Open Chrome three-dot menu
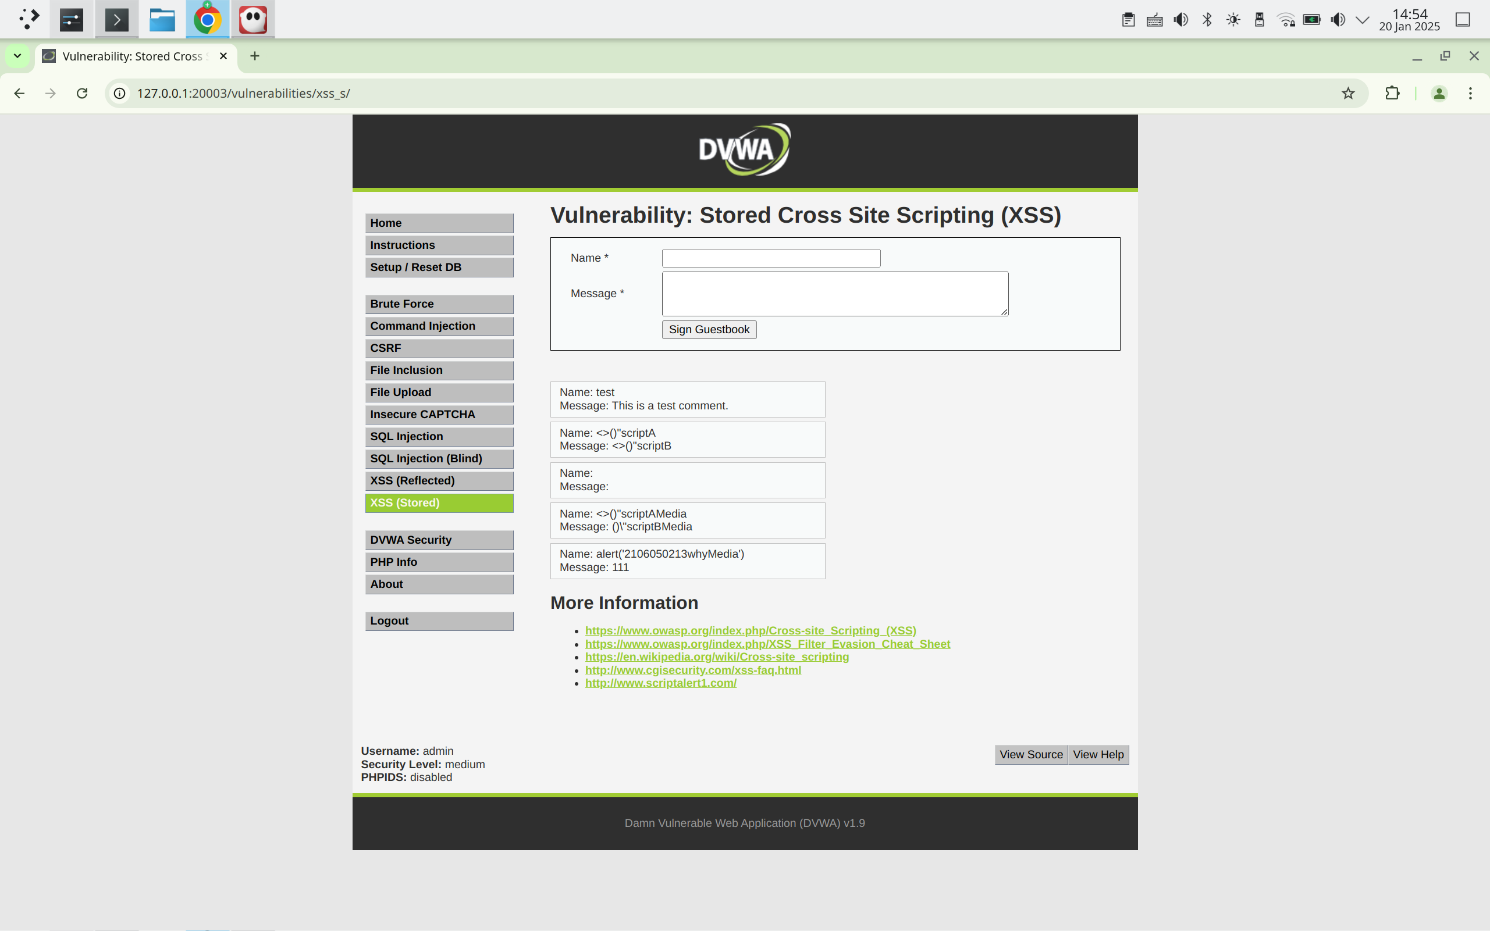Image resolution: width=1490 pixels, height=931 pixels. coord(1470,93)
